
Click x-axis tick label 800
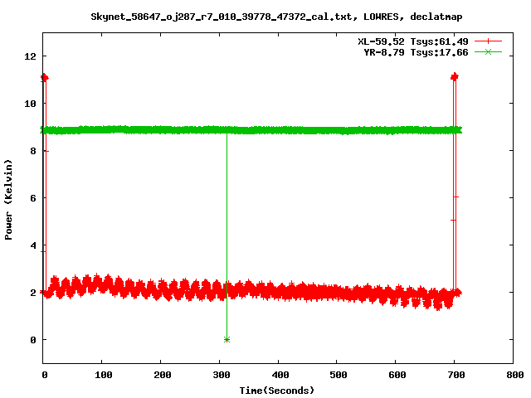pos(515,375)
